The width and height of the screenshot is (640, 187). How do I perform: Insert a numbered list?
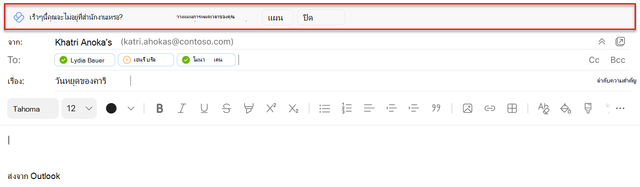coord(347,108)
